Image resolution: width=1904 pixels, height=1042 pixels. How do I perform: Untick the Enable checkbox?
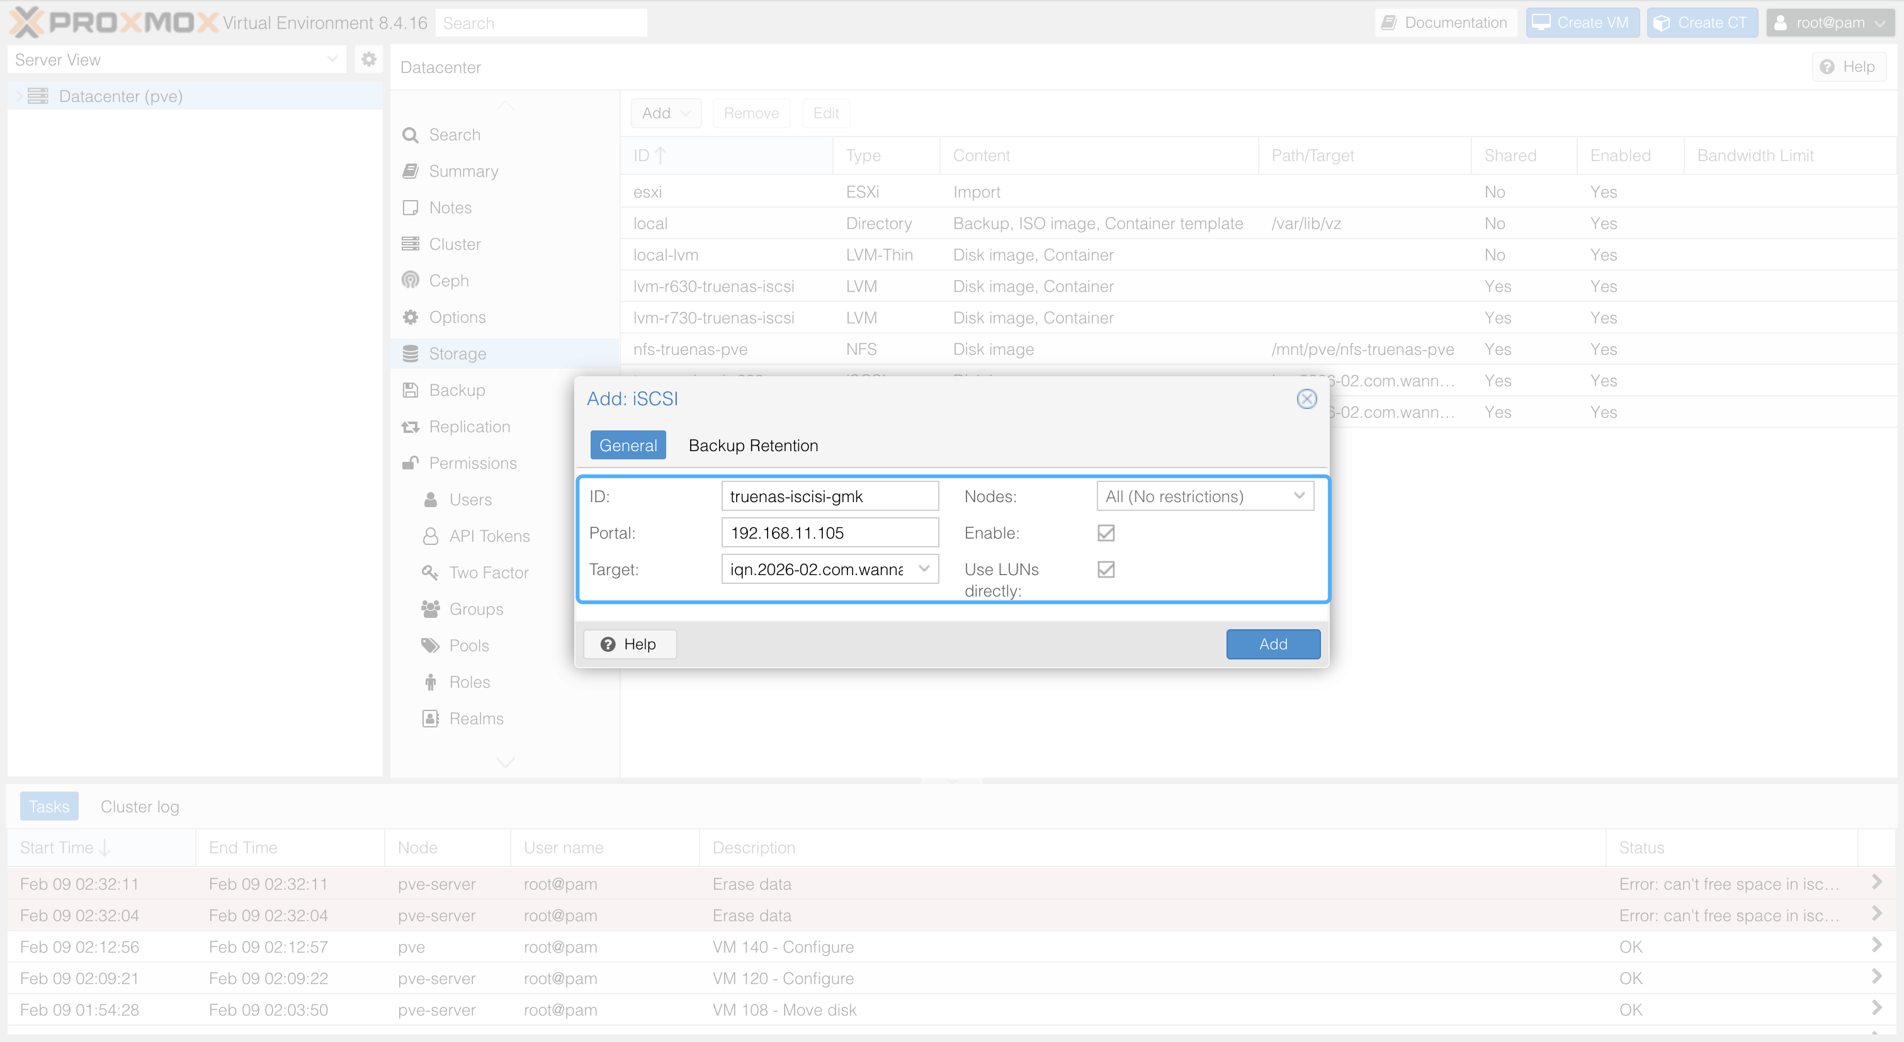click(x=1106, y=533)
